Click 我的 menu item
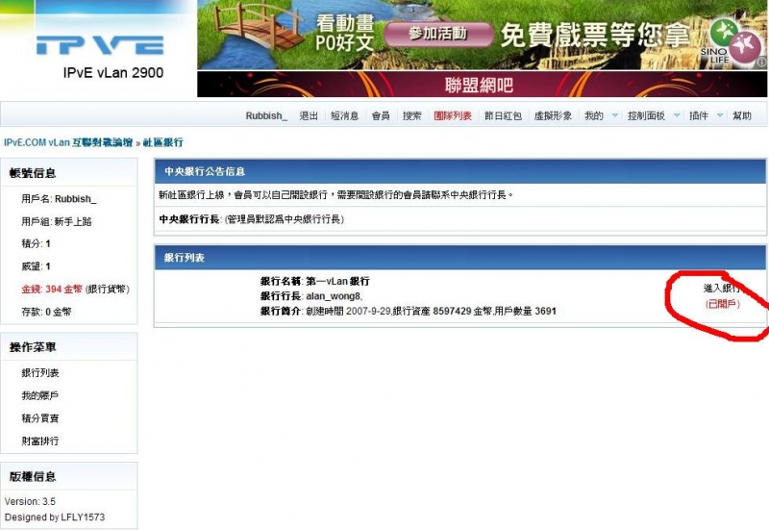769x530 pixels. (594, 115)
